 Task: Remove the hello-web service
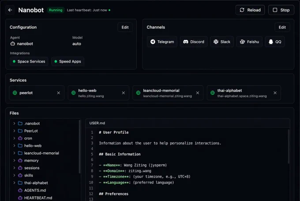click(x=124, y=93)
